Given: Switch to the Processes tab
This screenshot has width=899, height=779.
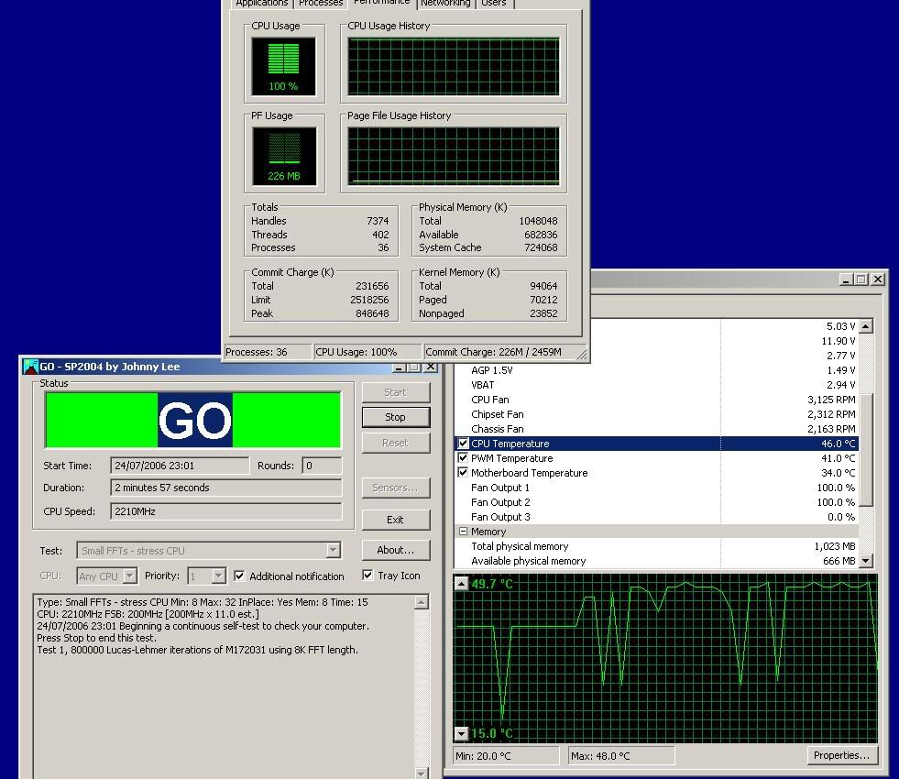Looking at the screenshot, I should pyautogui.click(x=321, y=4).
